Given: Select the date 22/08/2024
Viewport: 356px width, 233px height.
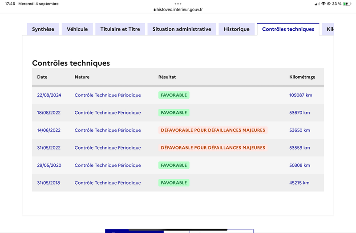Looking at the screenshot, I should click(x=49, y=95).
